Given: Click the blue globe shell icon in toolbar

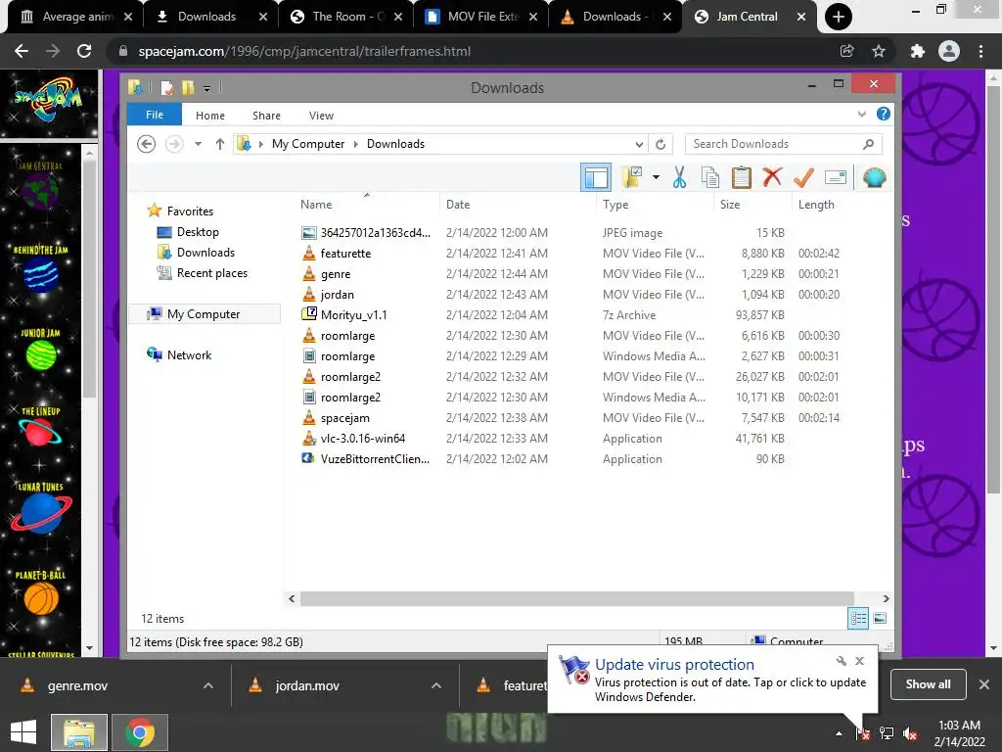Looking at the screenshot, I should click(x=874, y=177).
